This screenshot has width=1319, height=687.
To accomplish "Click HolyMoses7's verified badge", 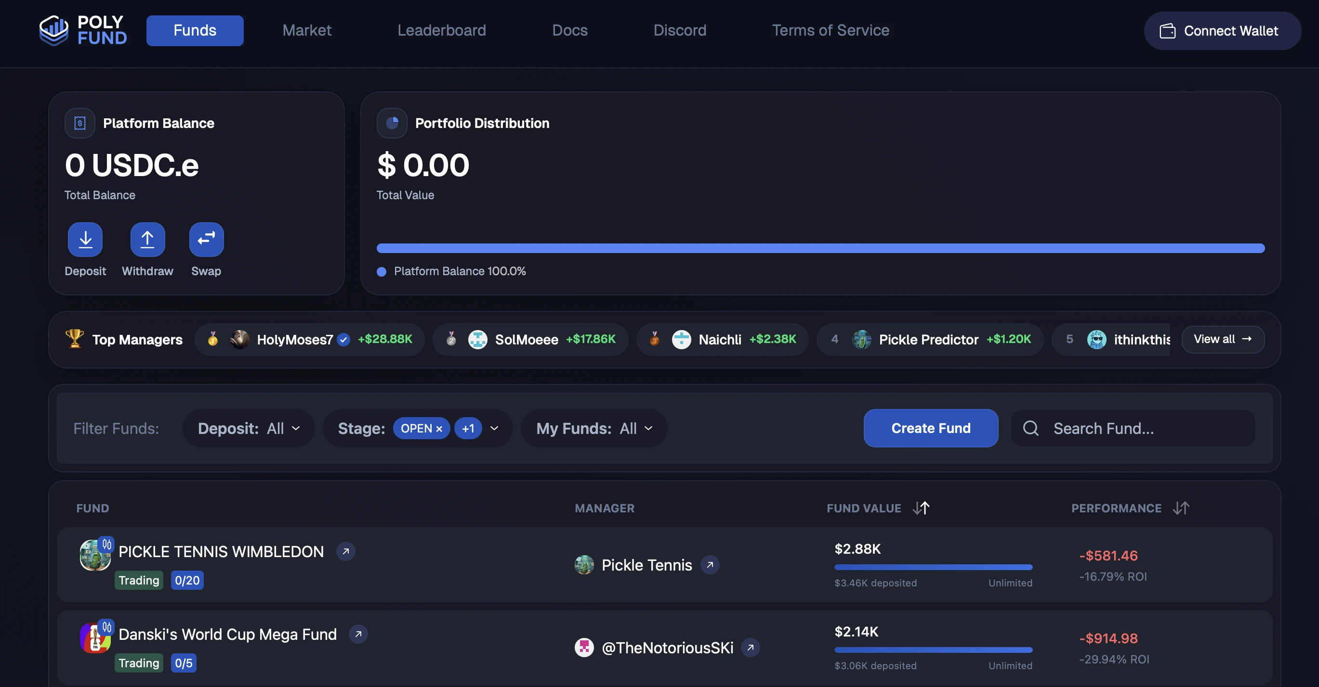I will coord(343,340).
